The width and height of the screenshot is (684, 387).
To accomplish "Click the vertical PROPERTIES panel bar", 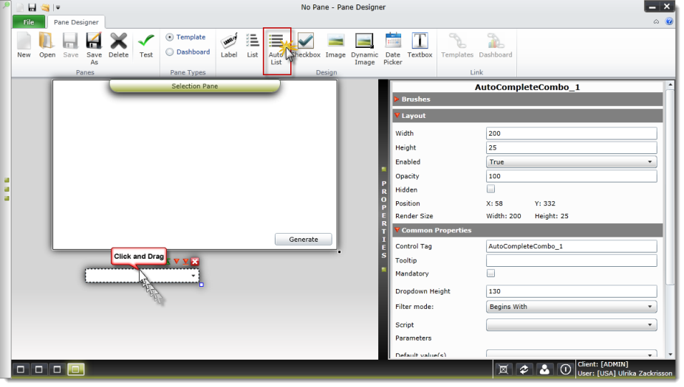I will [x=383, y=220].
